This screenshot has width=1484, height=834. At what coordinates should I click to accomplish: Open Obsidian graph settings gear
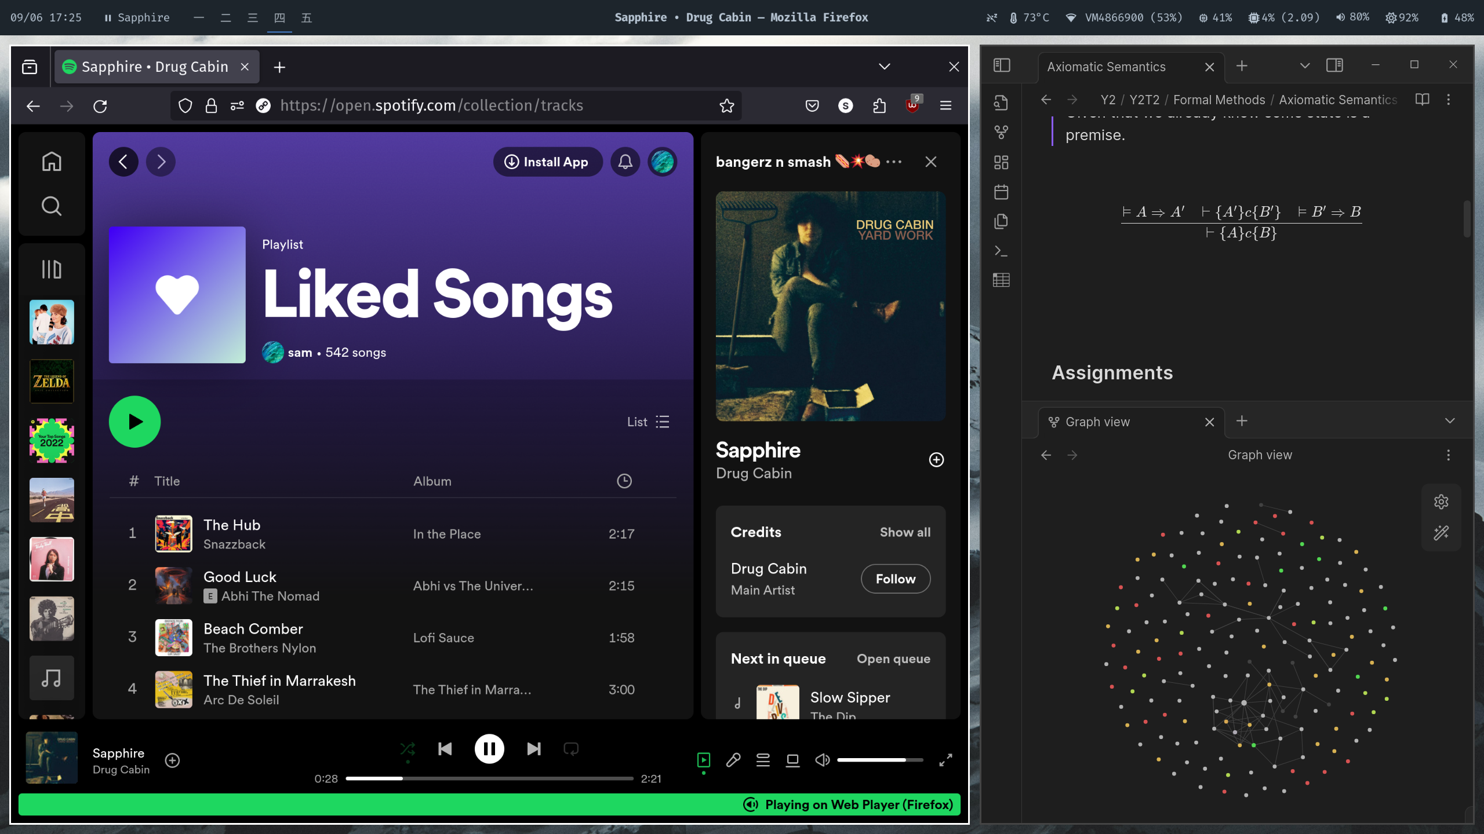1441,502
